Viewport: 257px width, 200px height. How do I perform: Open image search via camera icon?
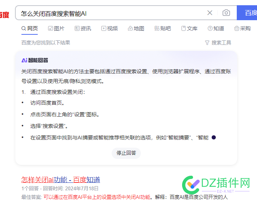(x=226, y=13)
